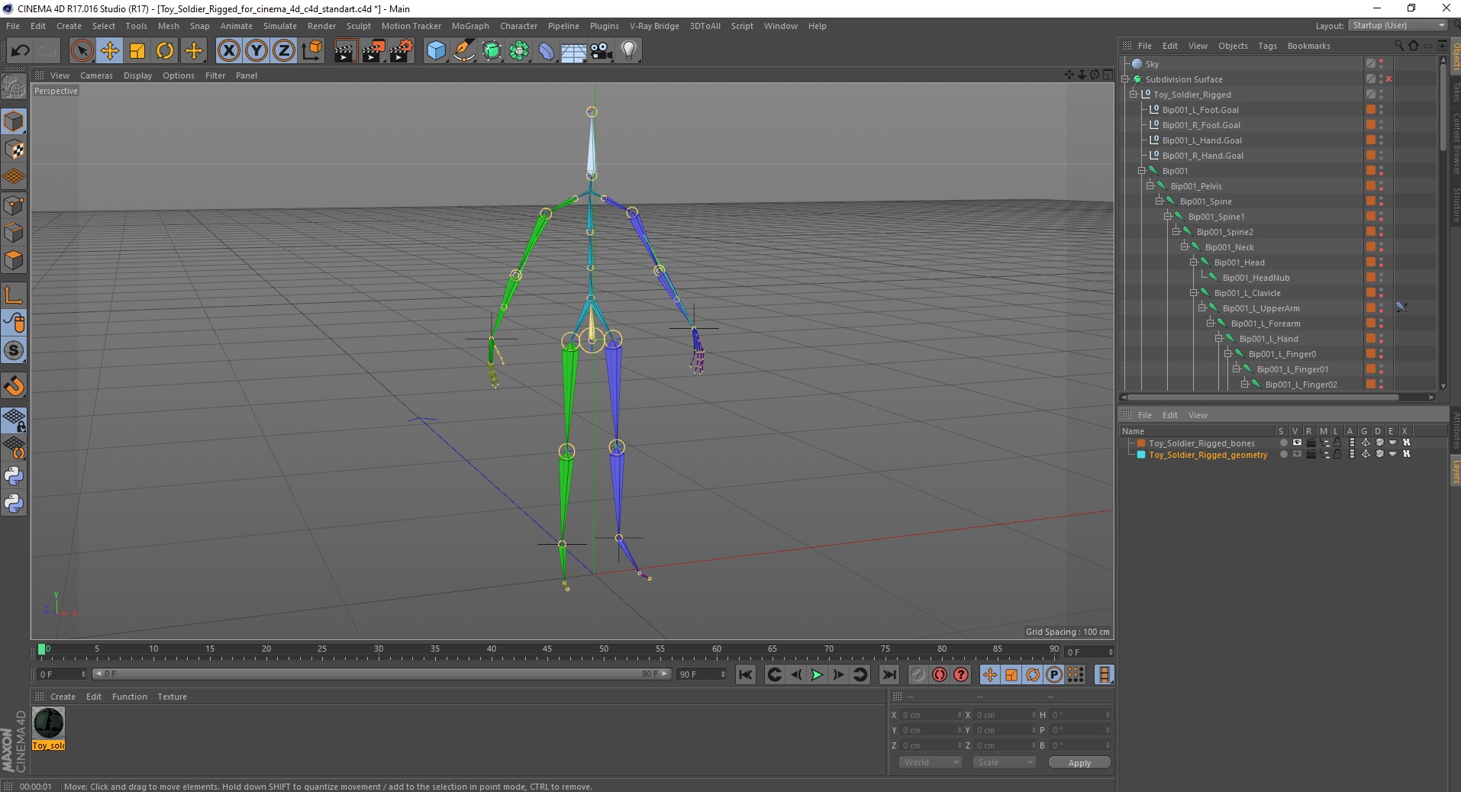Toggle geometry layer solo dot

point(1283,454)
